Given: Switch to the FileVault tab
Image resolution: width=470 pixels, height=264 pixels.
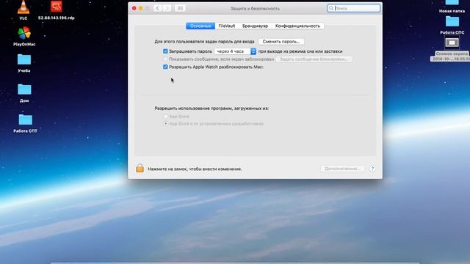Looking at the screenshot, I should (227, 26).
